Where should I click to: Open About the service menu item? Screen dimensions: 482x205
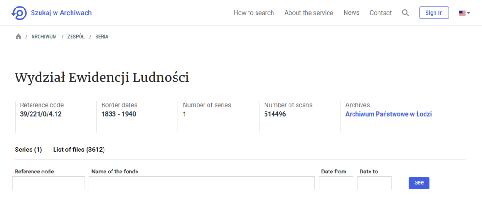pyautogui.click(x=309, y=13)
